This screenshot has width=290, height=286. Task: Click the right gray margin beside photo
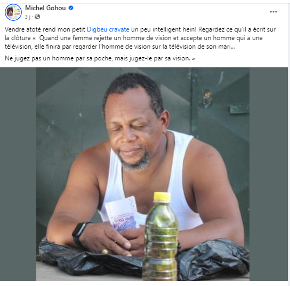click(268, 174)
